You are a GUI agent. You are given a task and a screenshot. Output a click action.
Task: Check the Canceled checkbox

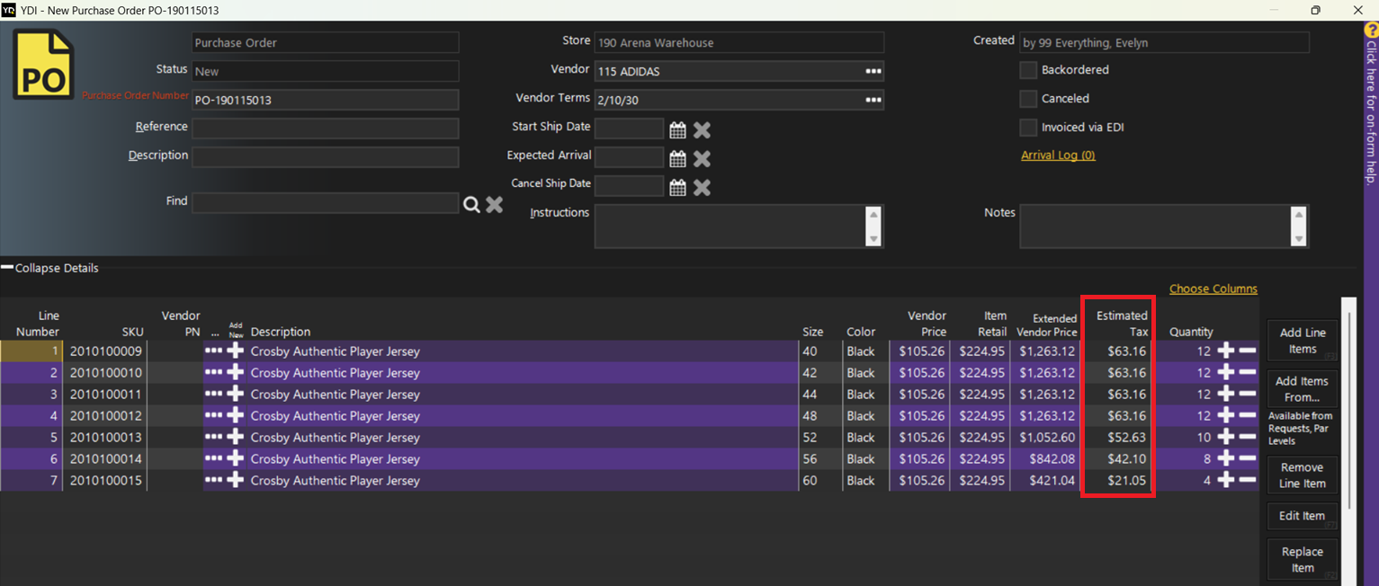1028,99
